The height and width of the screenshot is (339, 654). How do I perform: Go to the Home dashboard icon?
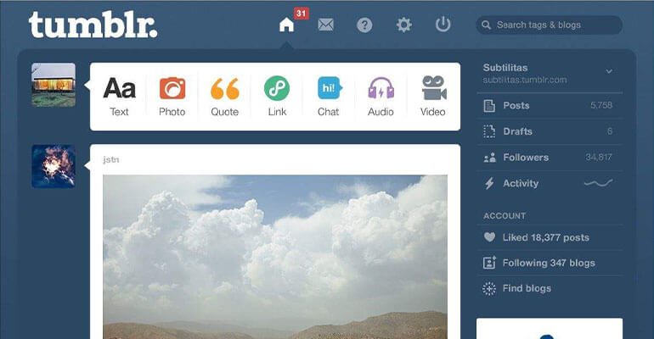(x=287, y=25)
